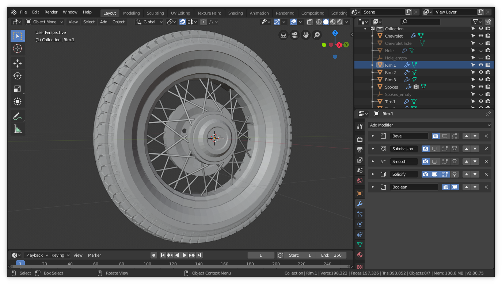Click the current frame number field
Viewport: 502px width, 284px height.
pos(261,255)
